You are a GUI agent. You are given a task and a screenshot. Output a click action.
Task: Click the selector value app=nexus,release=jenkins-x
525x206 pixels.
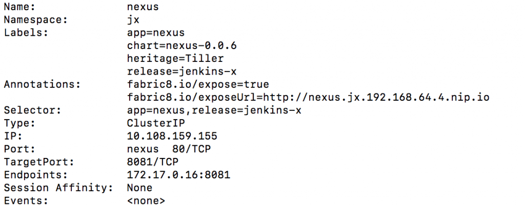point(214,110)
